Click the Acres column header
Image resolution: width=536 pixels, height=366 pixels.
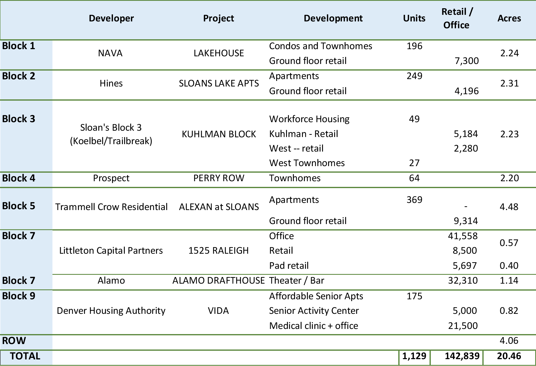509,18
